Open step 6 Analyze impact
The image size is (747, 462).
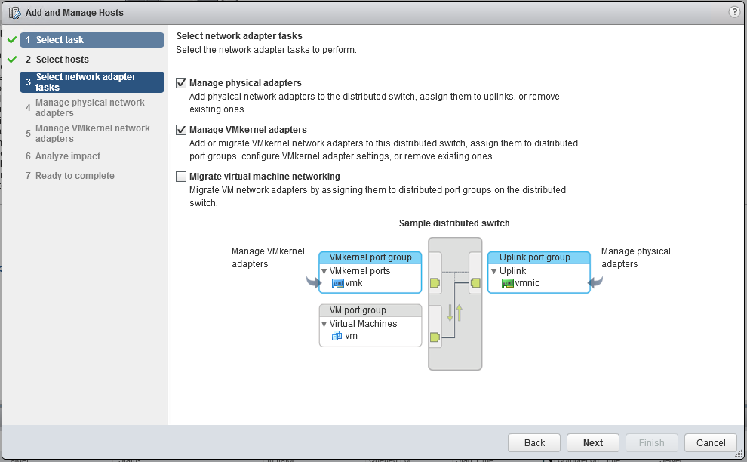pos(92,156)
